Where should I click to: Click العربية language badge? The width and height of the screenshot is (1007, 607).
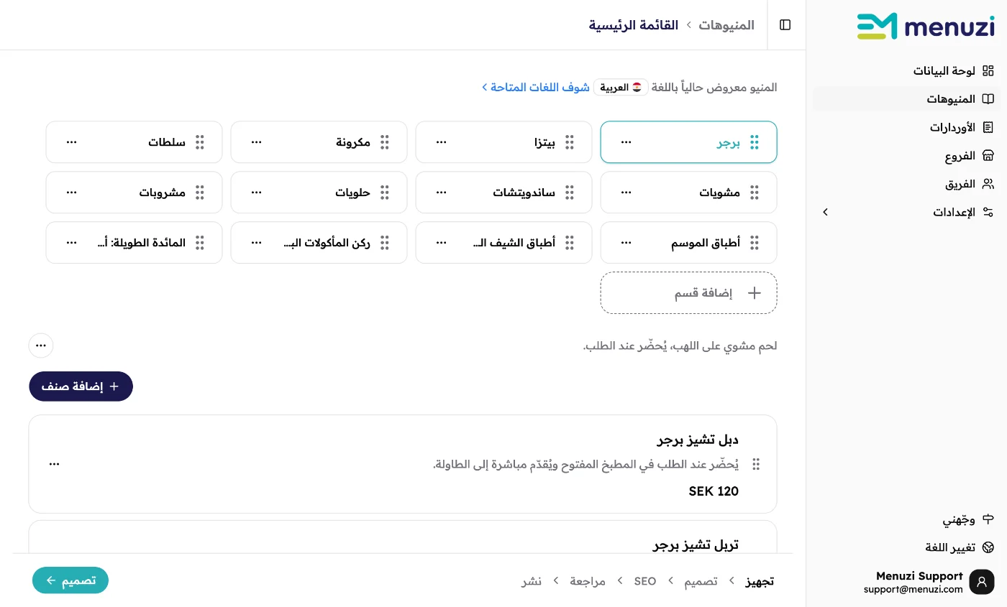tap(621, 87)
